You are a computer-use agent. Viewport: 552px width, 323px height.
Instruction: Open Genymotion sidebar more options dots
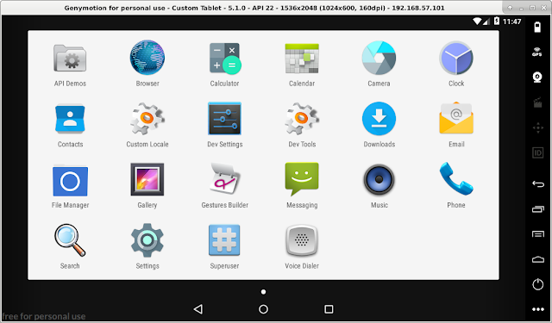pyautogui.click(x=538, y=309)
